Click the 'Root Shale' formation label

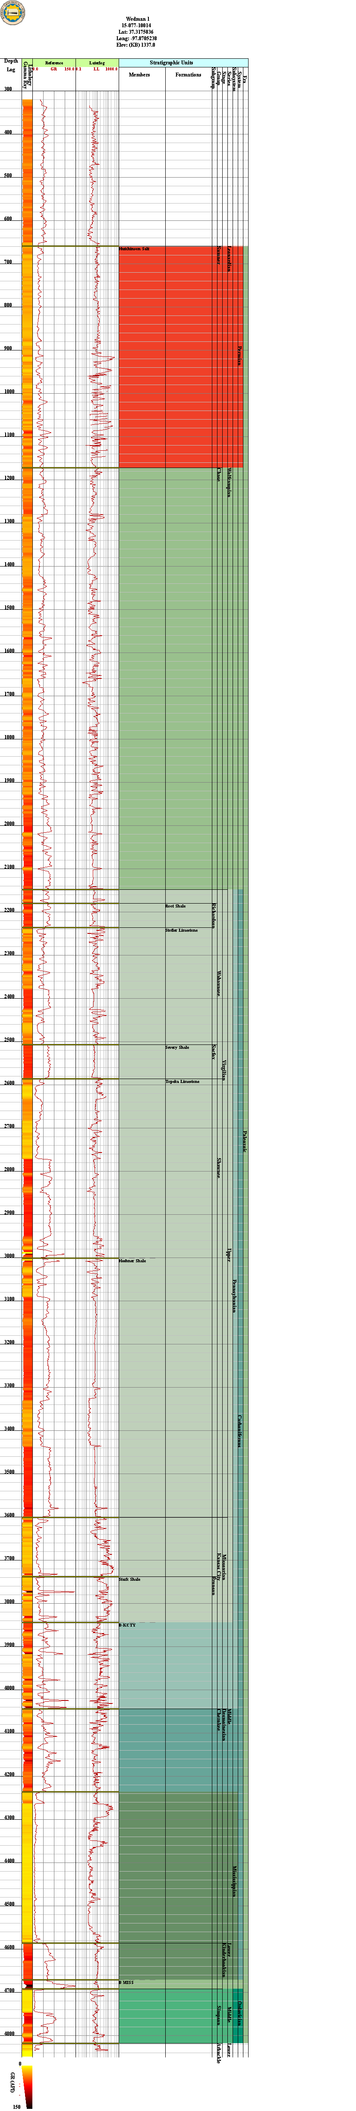[x=176, y=906]
